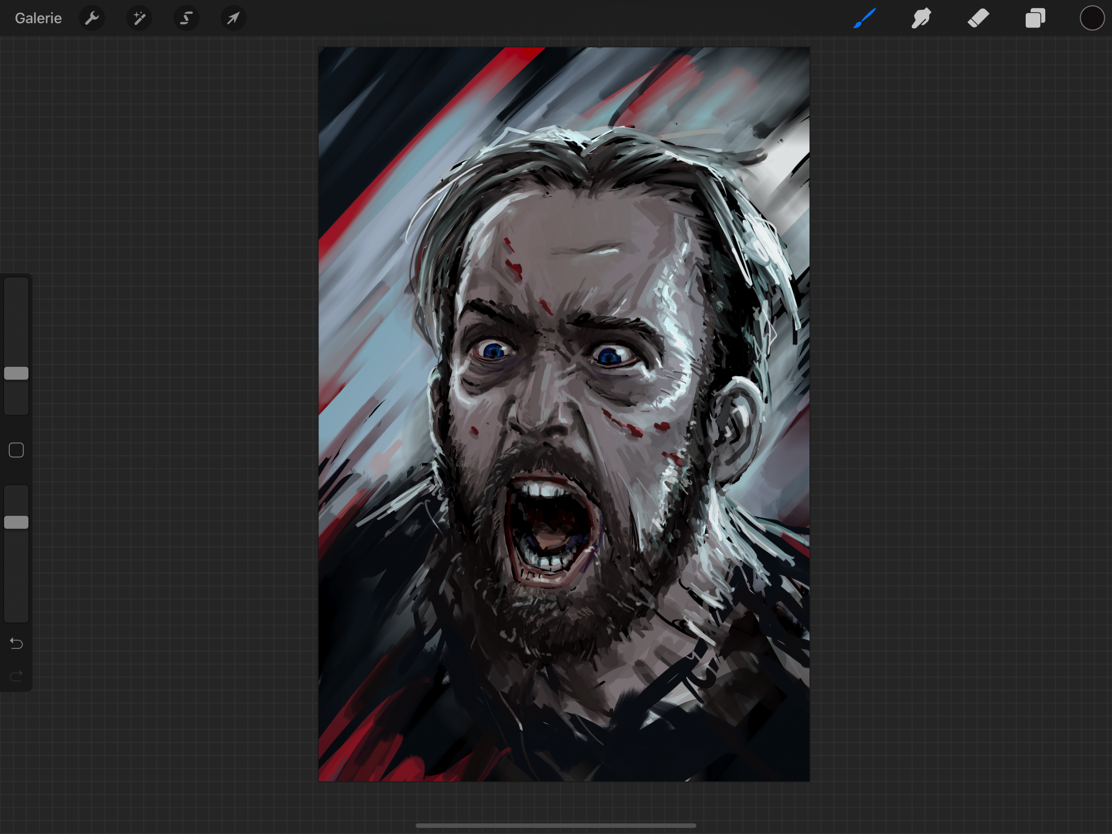This screenshot has height=834, width=1112.
Task: Tap the square modify button in sidebar
Action: (16, 450)
